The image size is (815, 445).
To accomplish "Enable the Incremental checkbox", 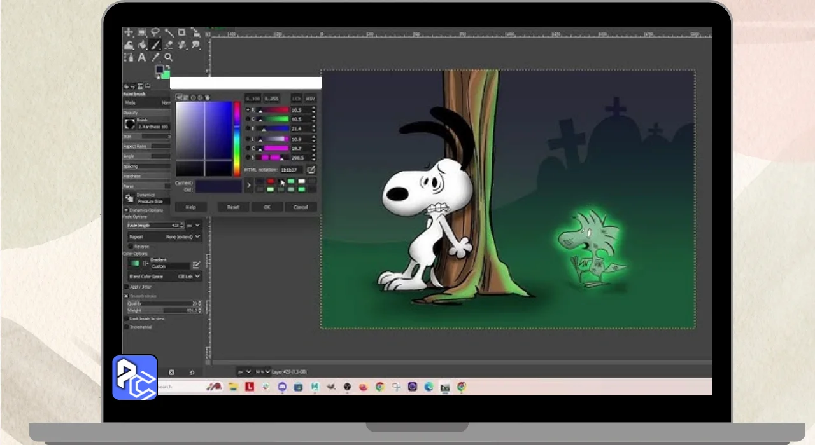I will click(126, 327).
